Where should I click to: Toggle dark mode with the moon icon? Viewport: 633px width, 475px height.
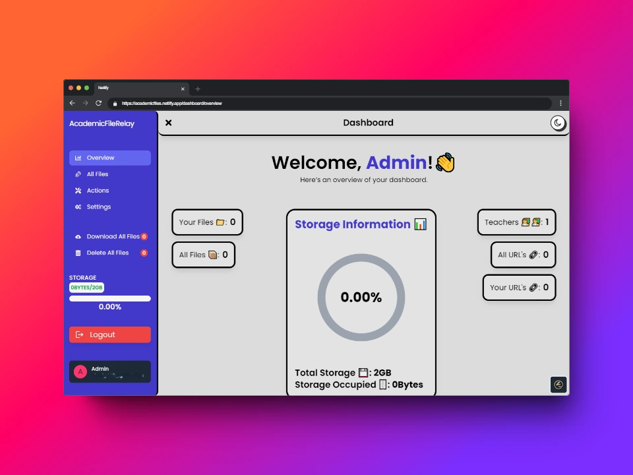tap(558, 123)
